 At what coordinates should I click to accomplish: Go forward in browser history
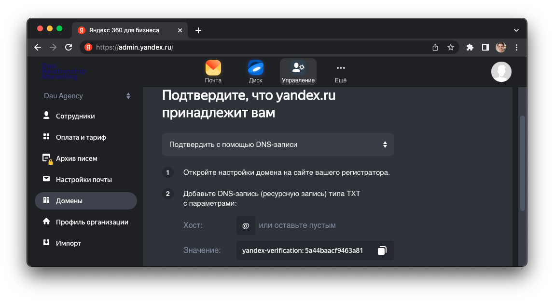click(53, 47)
